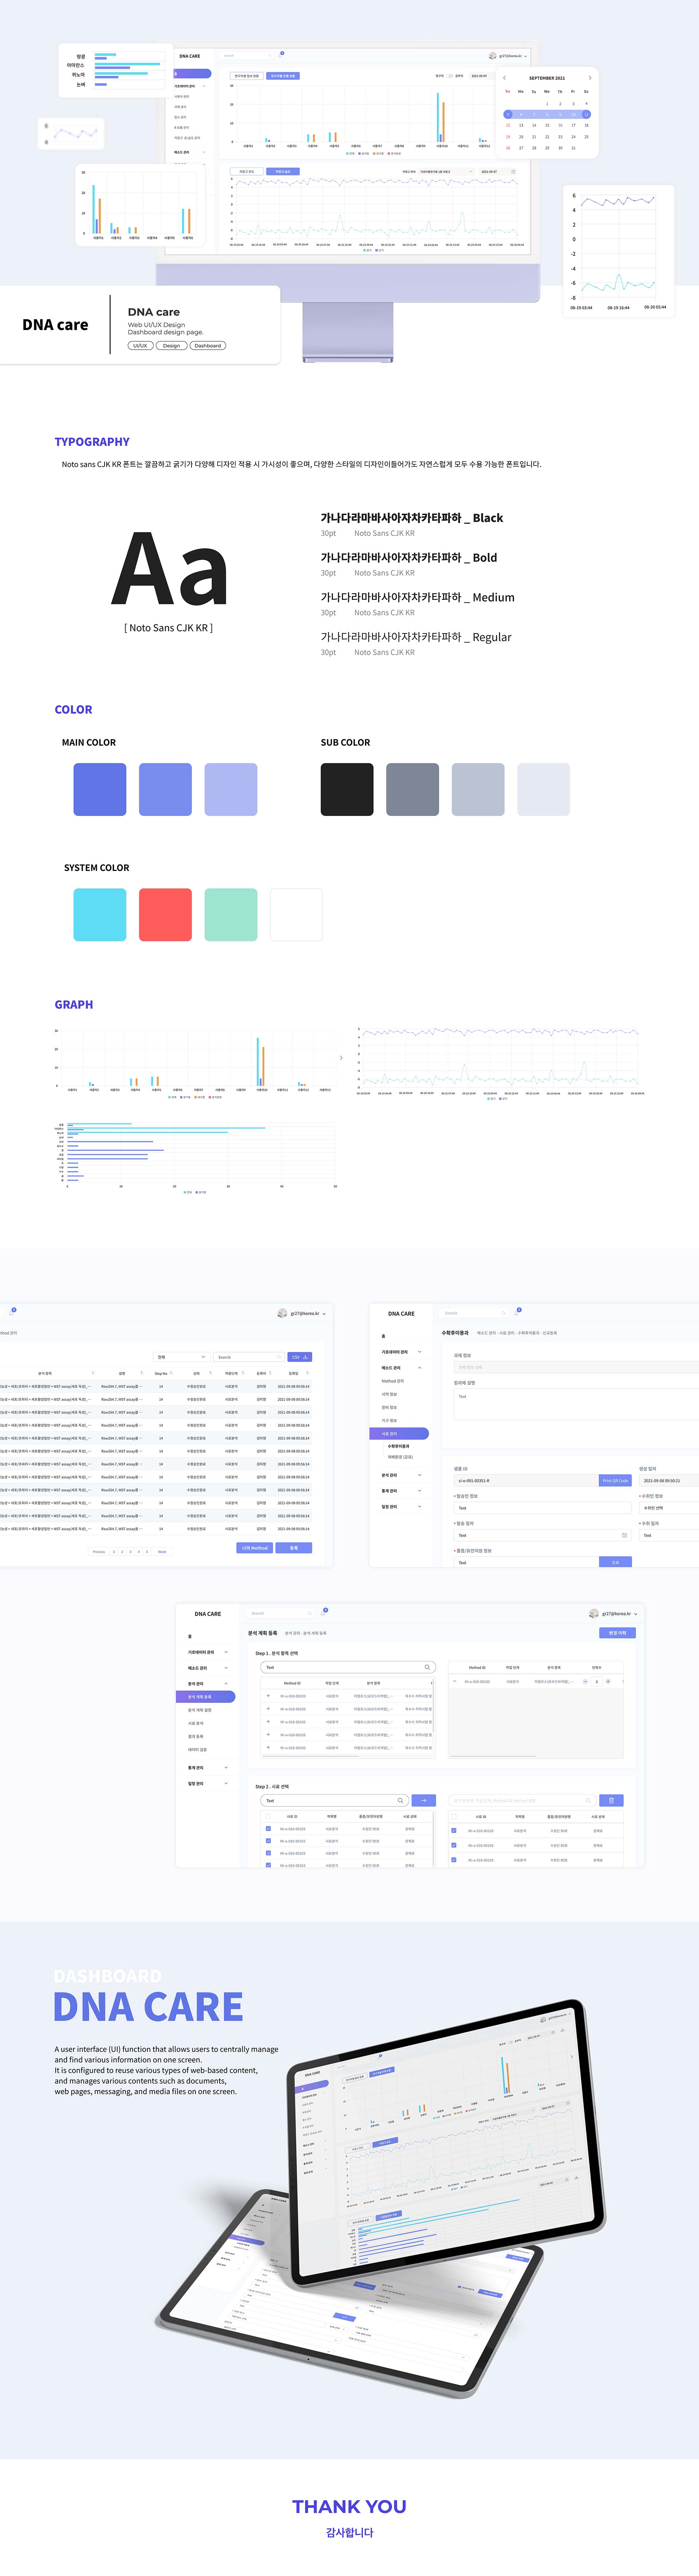The width and height of the screenshot is (699, 2576).
Task: Collapse 분석 관리 in 분석 계획 등록 sidebar
Action: tap(226, 1684)
